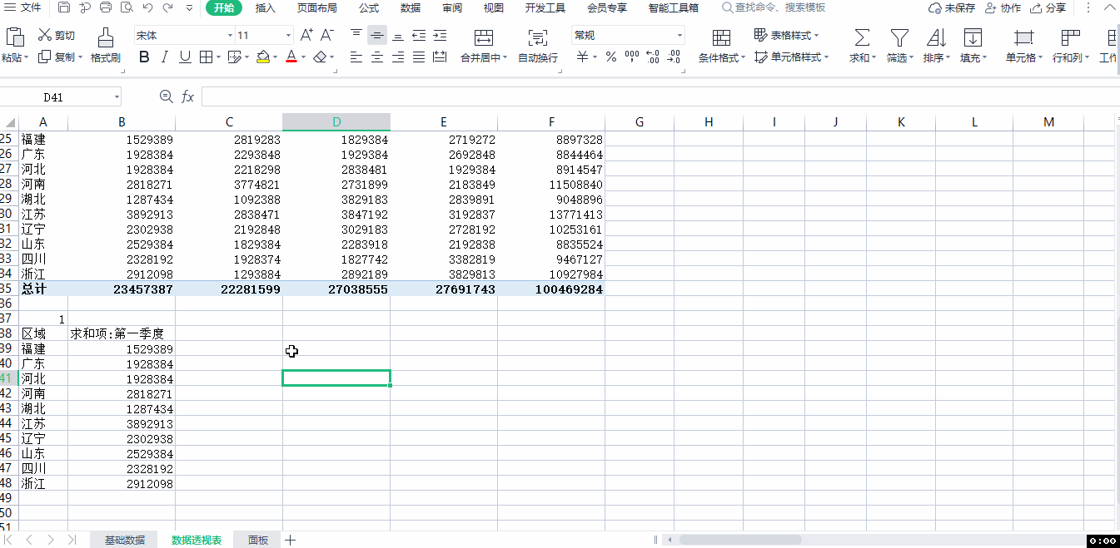Click the 协作 (Collaborate) button
This screenshot has height=548, width=1120.
(1003, 8)
